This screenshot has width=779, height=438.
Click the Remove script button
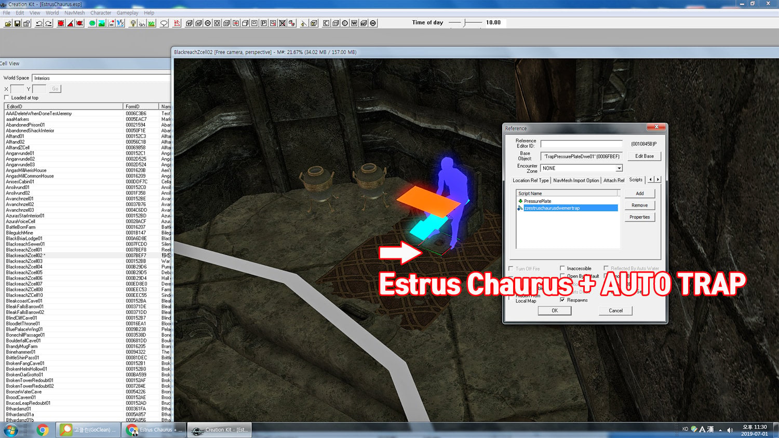[639, 206]
